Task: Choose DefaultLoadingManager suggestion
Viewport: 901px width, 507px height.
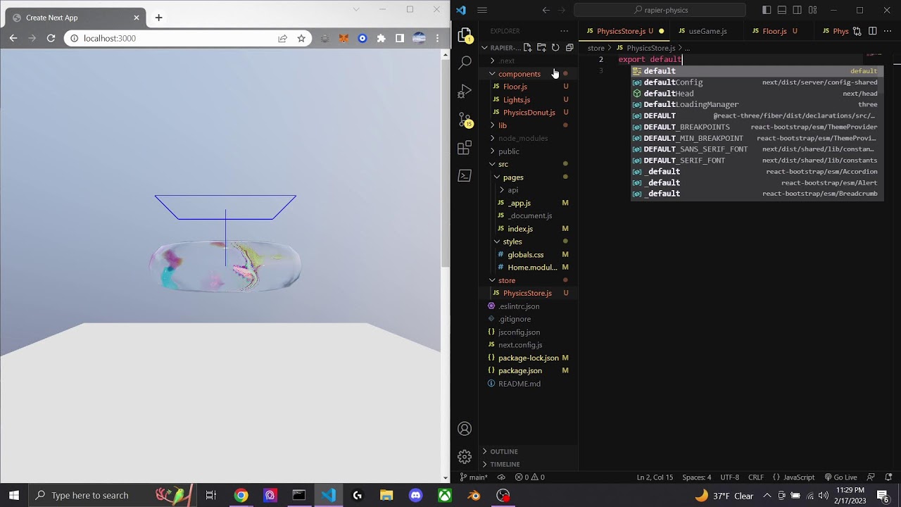Action: coord(756,104)
